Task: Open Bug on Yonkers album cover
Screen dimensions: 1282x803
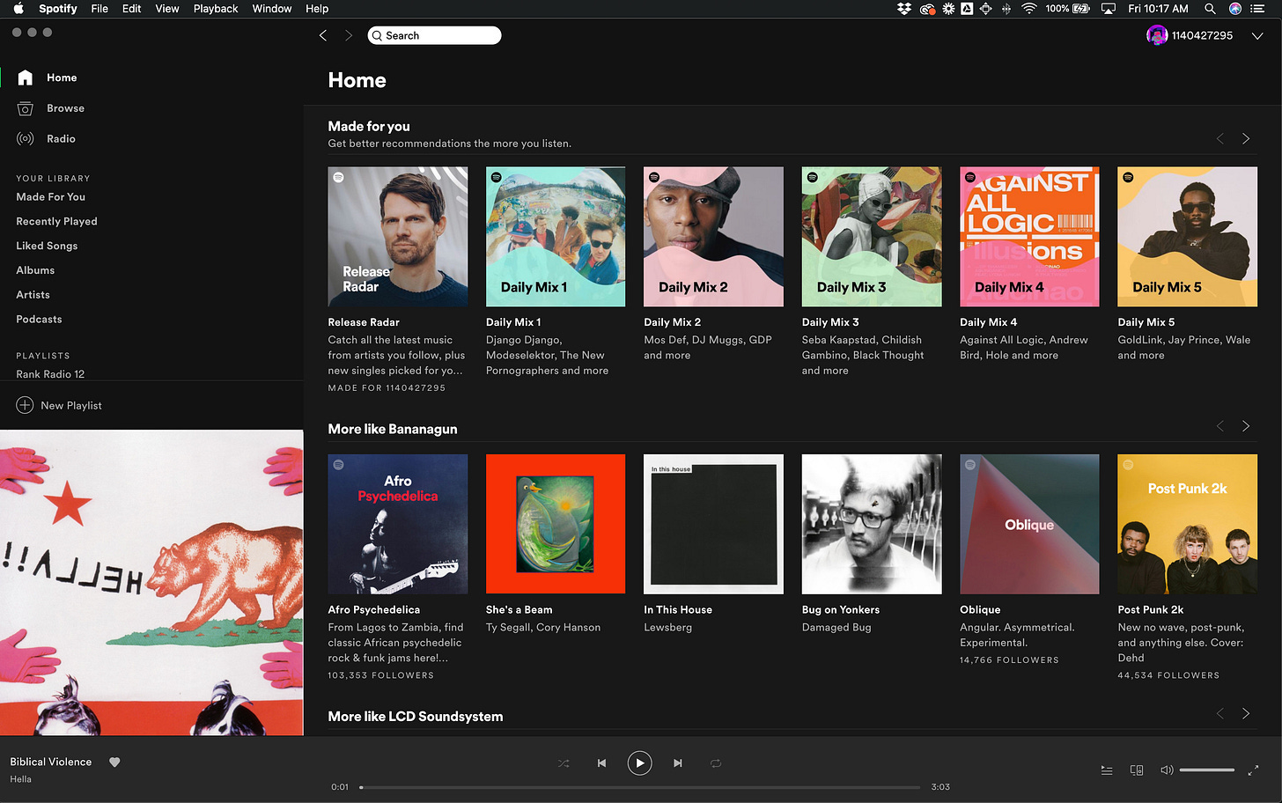Action: 872,524
